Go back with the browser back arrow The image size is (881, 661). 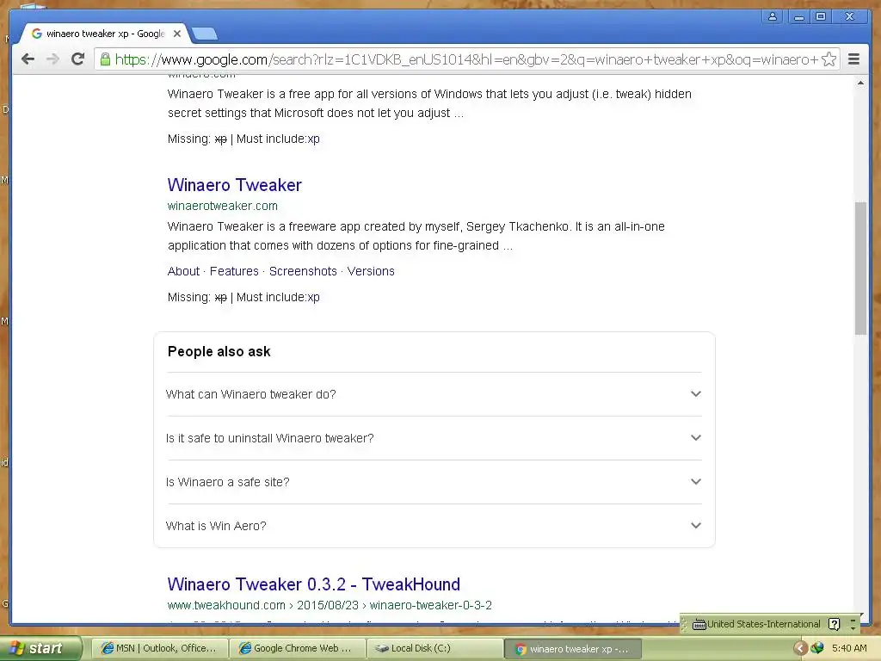click(28, 59)
